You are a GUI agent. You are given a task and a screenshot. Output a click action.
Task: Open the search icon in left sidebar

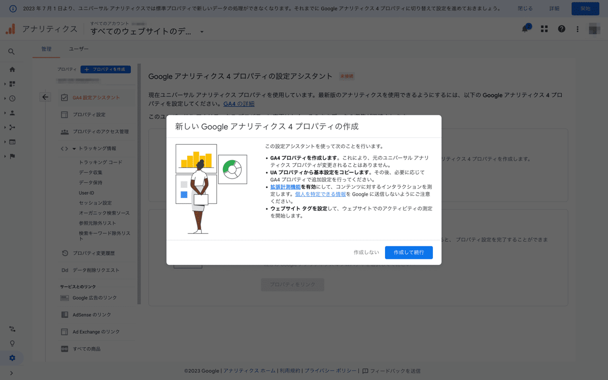point(12,52)
